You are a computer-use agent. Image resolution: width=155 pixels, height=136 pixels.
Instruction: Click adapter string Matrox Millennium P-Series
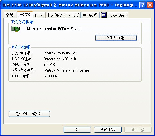(67, 70)
